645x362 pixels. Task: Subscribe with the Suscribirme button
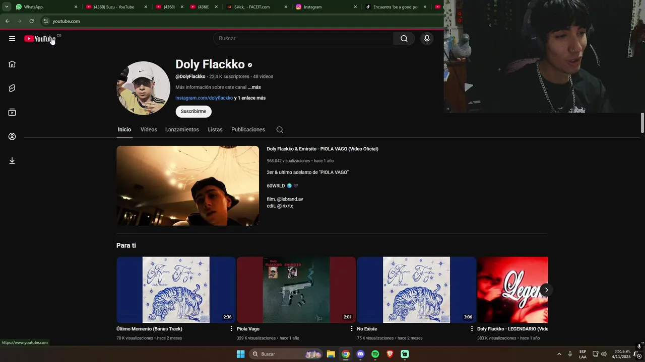(193, 111)
